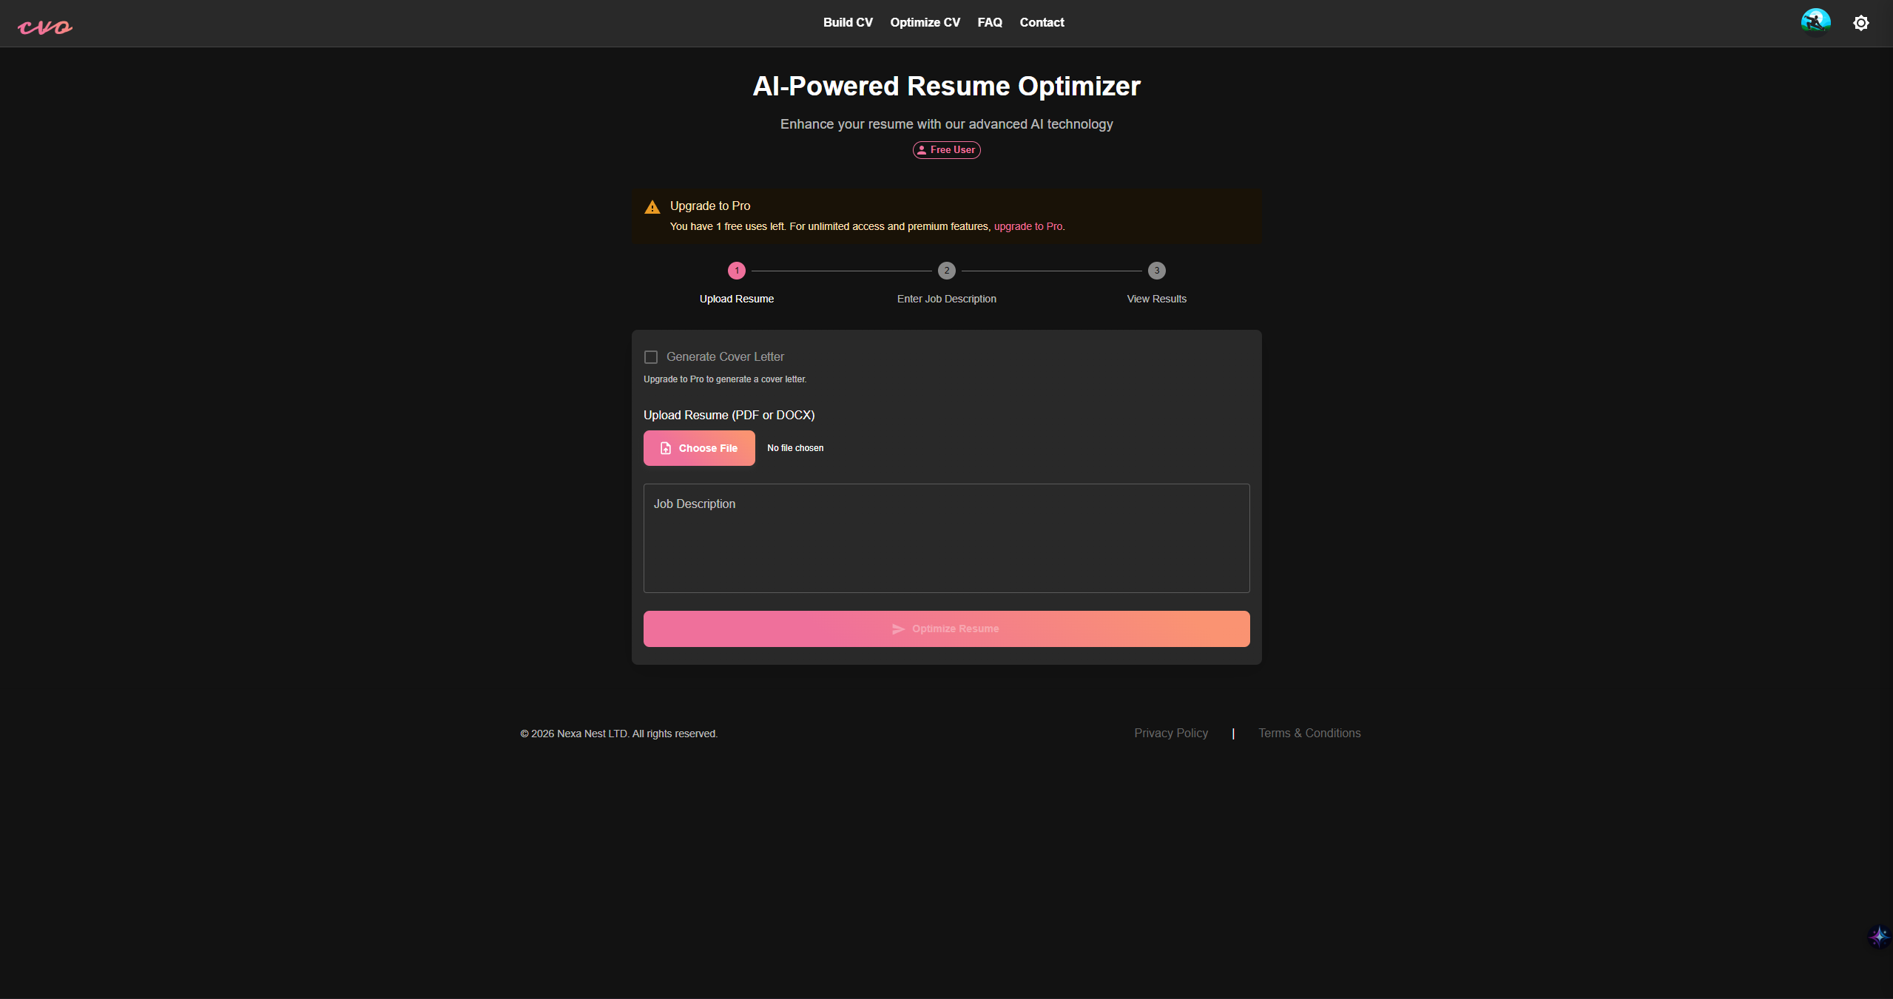Click the Free User badge

(x=946, y=150)
